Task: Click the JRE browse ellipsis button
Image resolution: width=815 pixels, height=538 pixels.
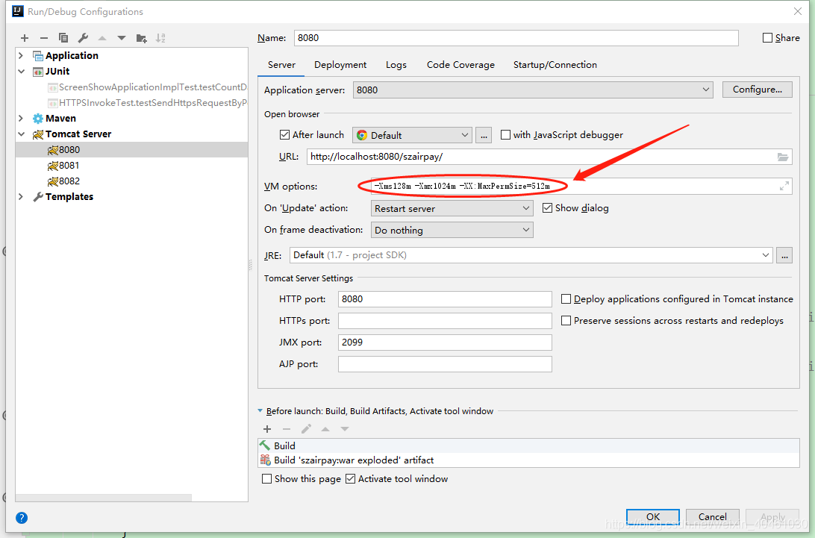Action: coord(784,255)
